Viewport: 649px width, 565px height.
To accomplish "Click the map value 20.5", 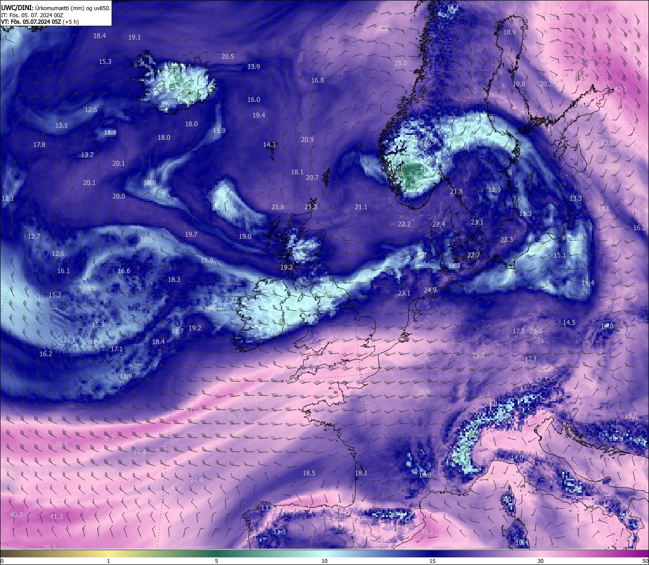I will 228,56.
